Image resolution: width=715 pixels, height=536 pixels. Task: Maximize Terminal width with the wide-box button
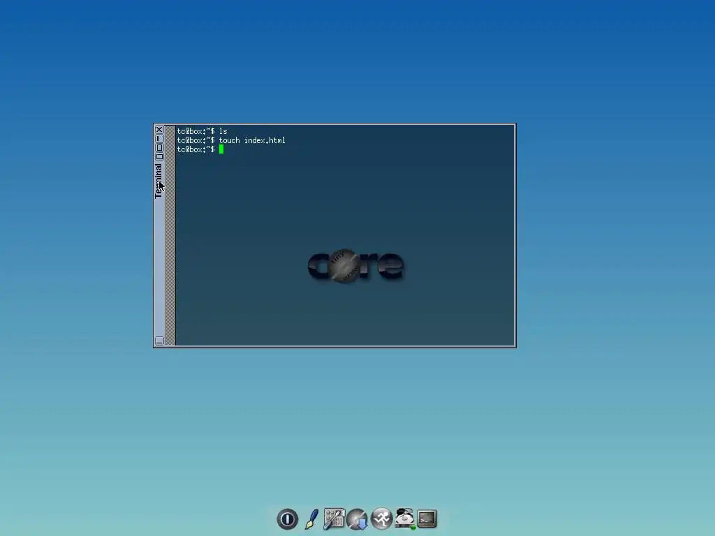159,157
